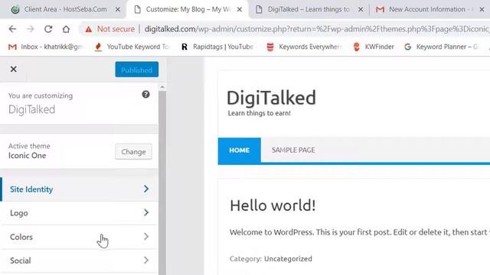Click scrollbar up arrow in customizer
Viewport: 490px width, 275px height.
click(162, 87)
